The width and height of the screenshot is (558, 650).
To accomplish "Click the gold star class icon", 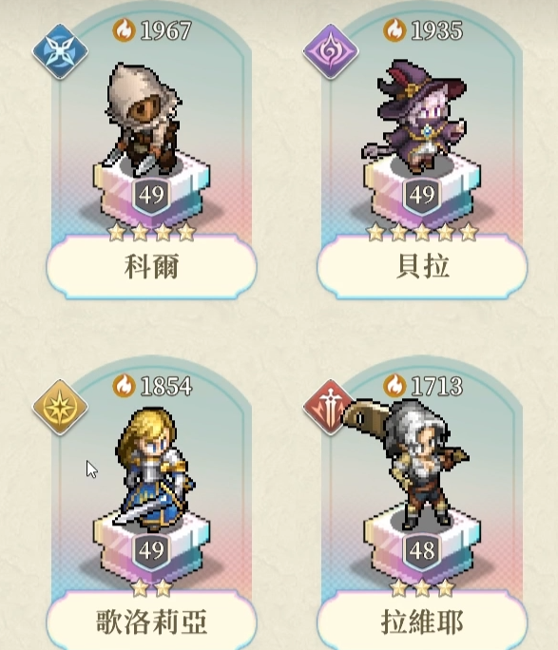I will coord(61,407).
